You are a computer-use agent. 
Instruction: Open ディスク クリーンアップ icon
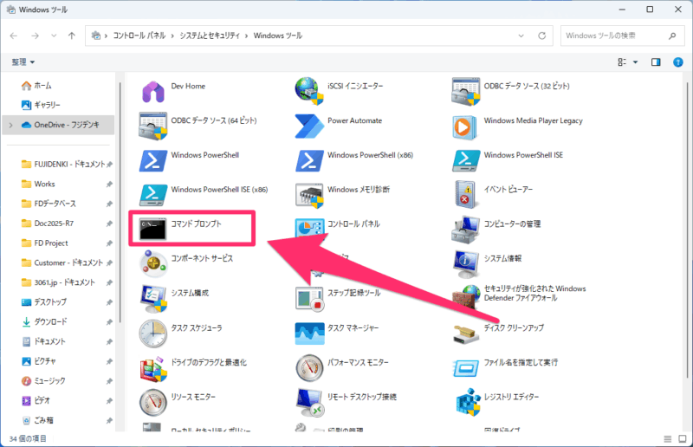tap(466, 334)
